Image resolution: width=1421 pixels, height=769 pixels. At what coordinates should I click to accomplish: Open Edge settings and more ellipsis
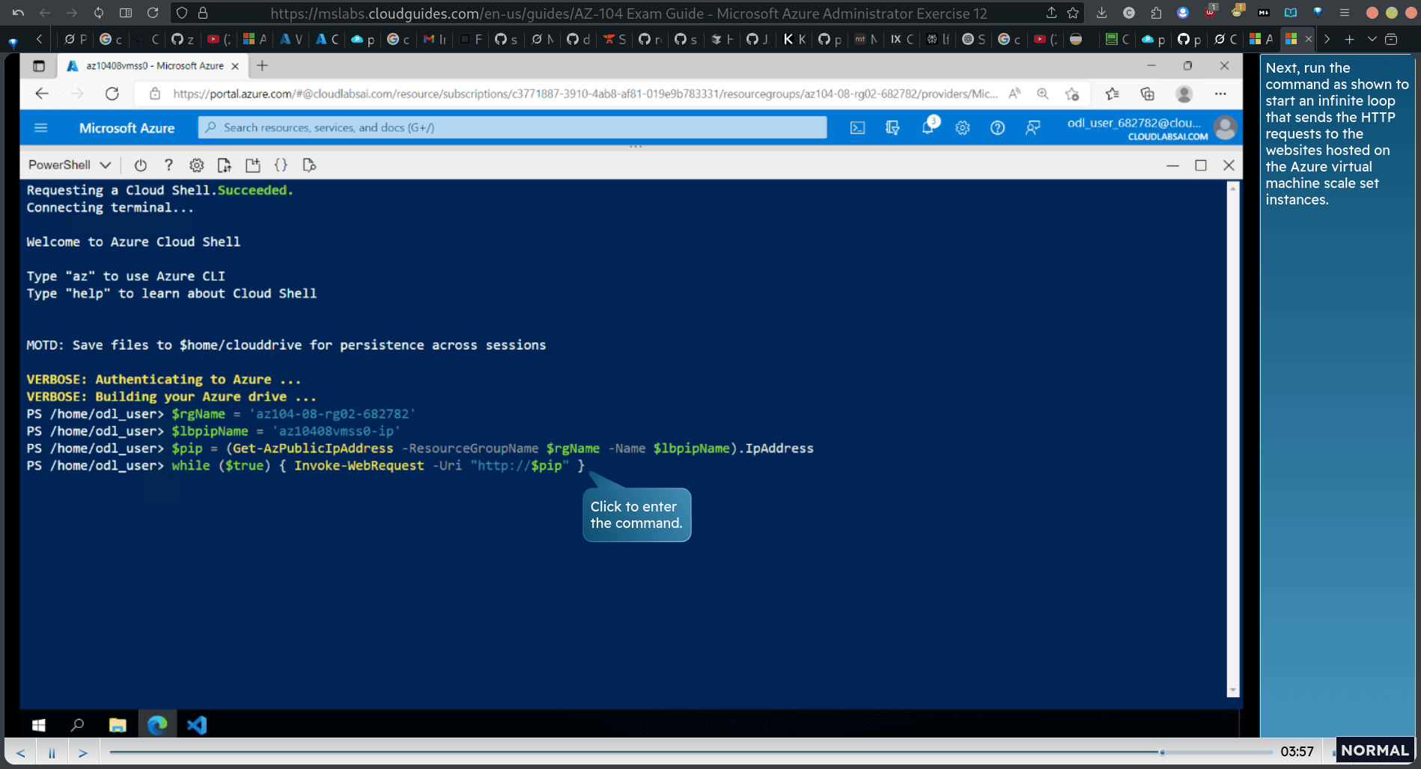(x=1220, y=94)
